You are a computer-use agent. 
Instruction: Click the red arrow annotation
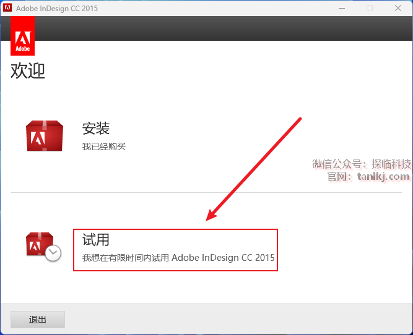pyautogui.click(x=254, y=168)
